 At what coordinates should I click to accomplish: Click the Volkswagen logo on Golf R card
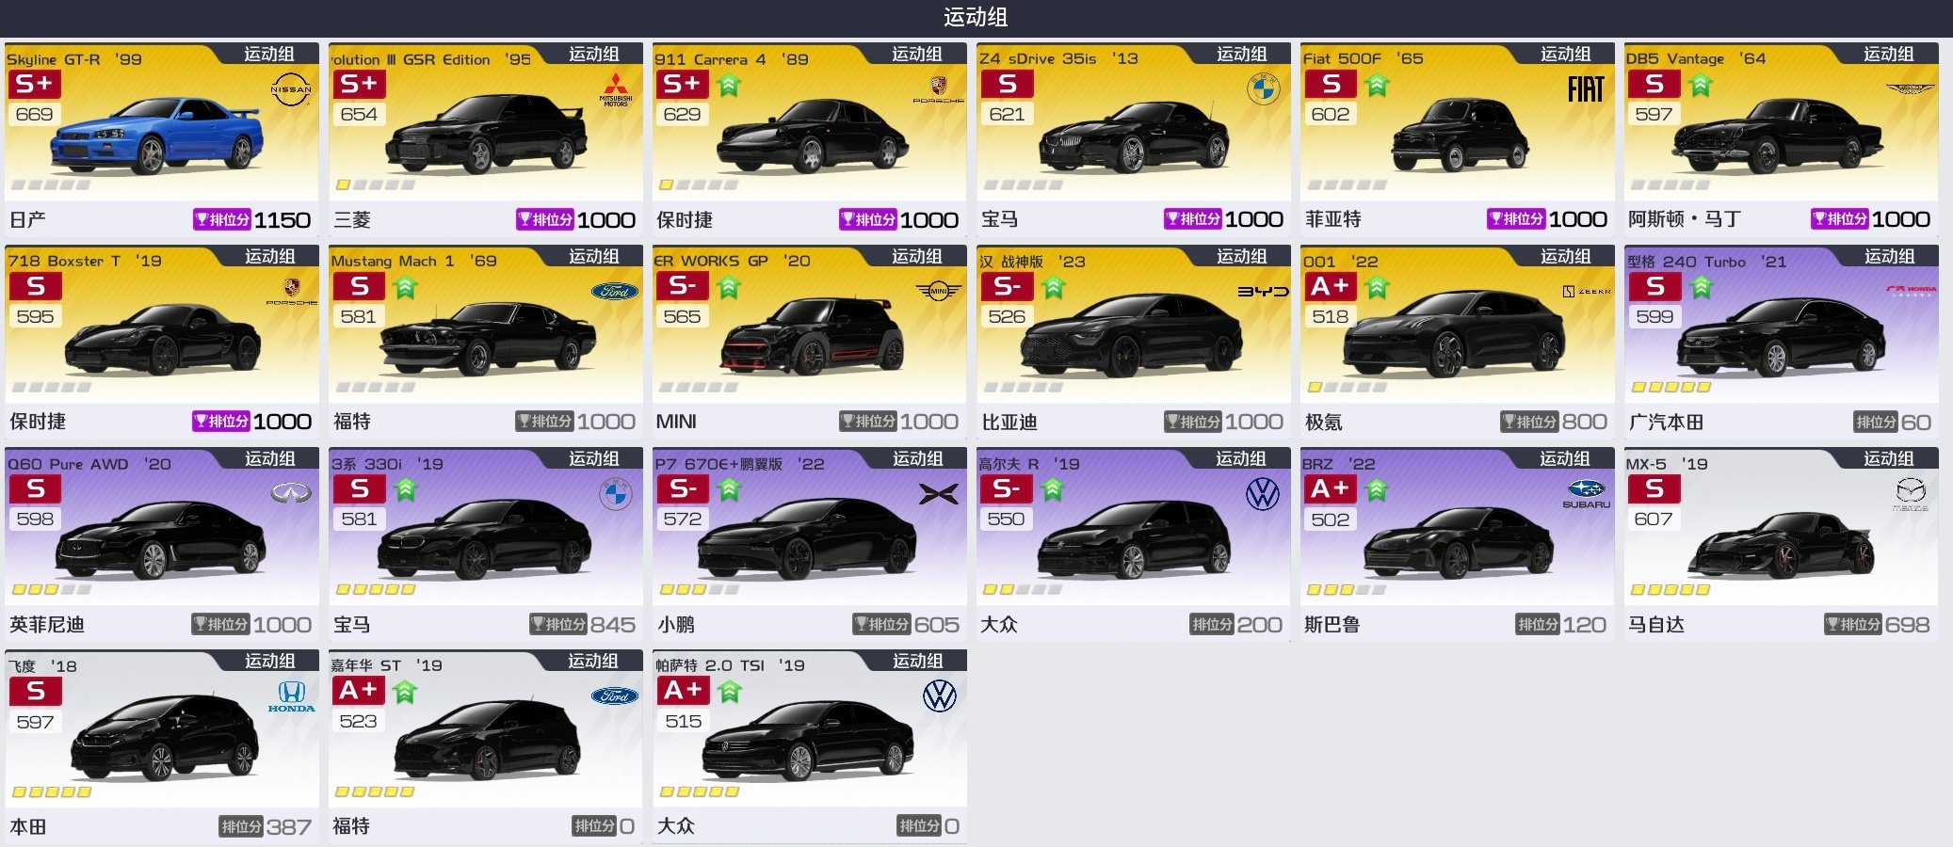tap(1263, 493)
